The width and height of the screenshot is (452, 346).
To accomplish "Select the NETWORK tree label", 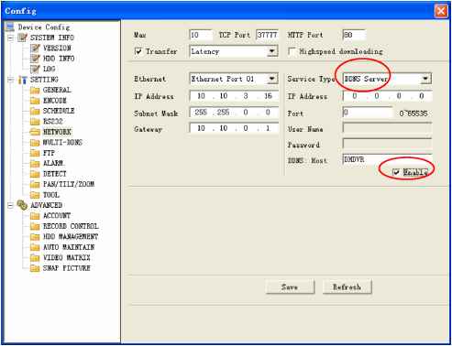I will tap(57, 132).
